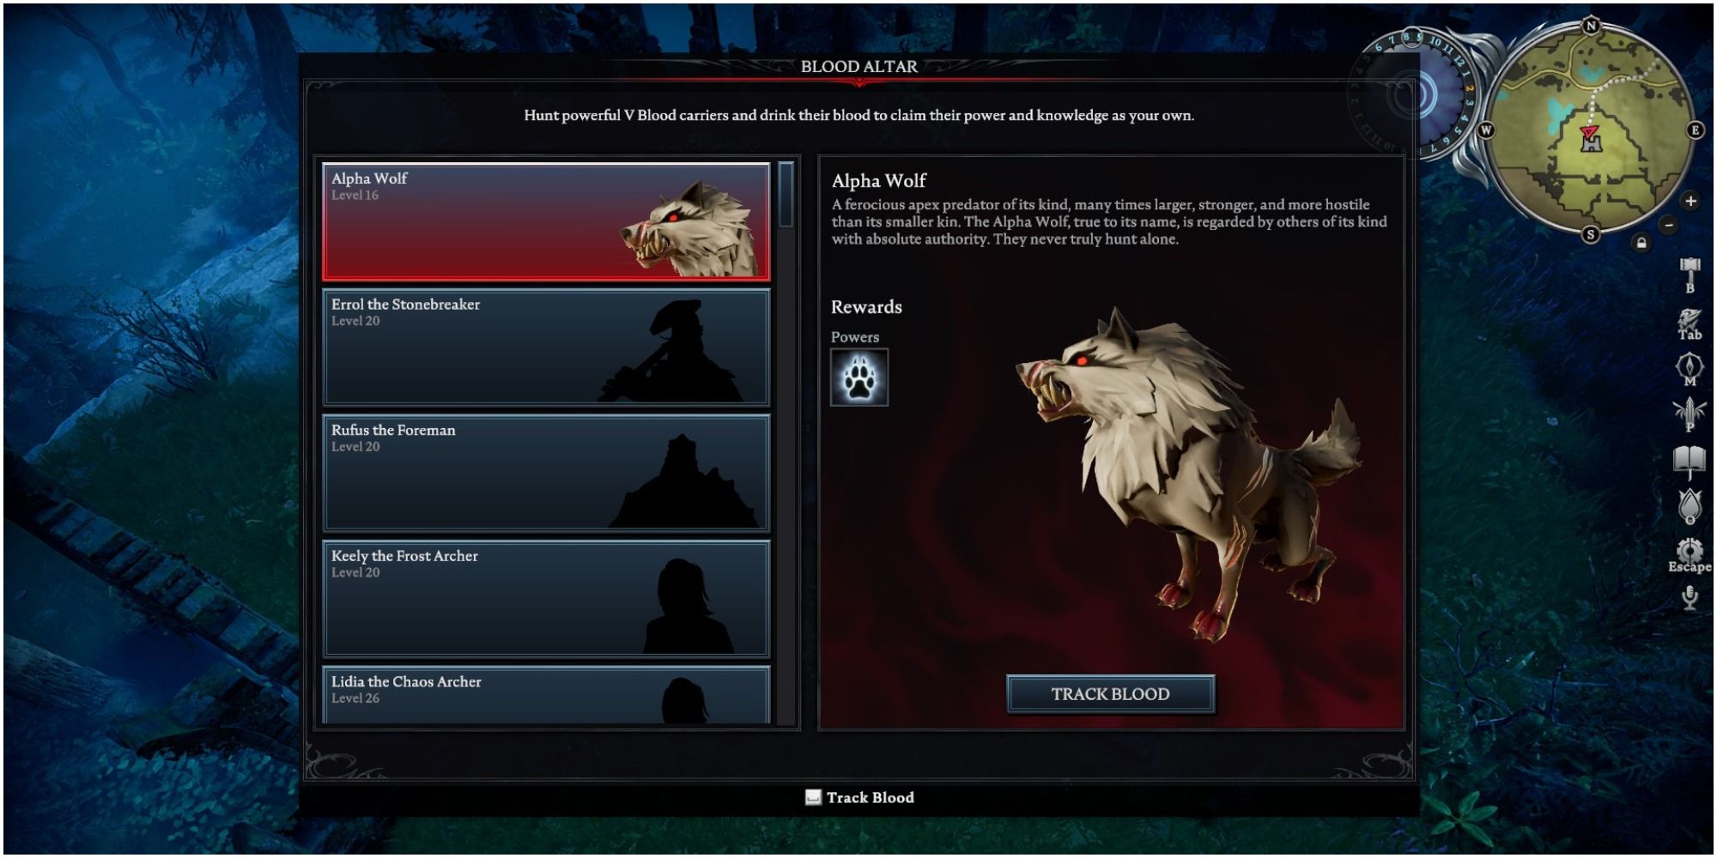Open the world map compass icon

click(x=1690, y=371)
